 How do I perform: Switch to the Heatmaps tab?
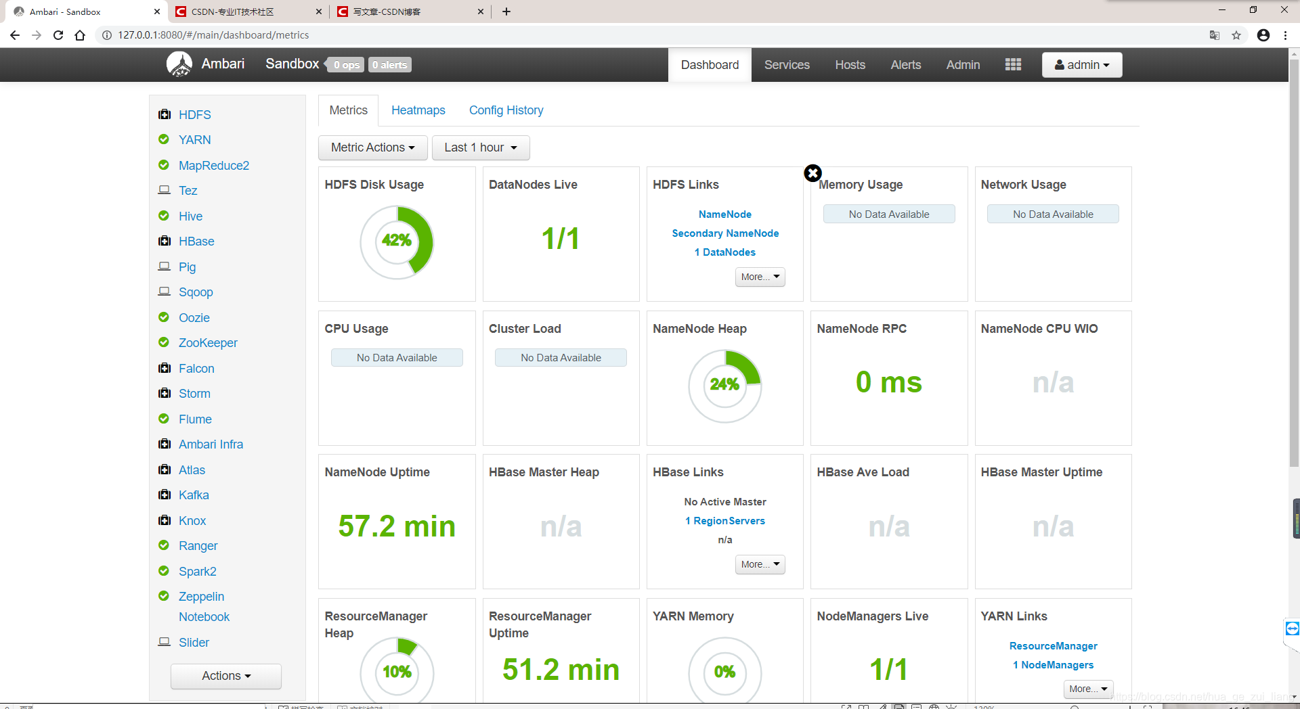(418, 110)
